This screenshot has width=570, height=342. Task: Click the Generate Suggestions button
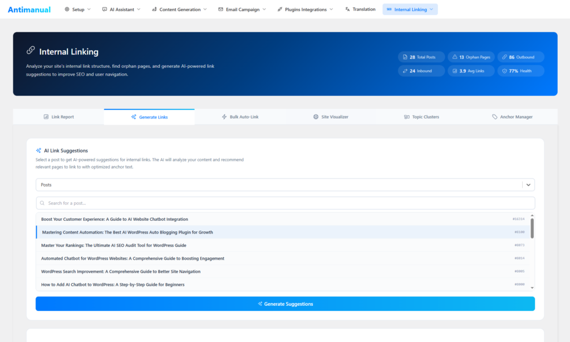[285, 304]
